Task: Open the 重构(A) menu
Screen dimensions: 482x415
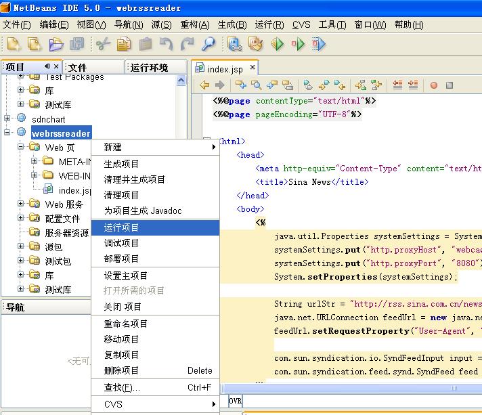Action: (195, 24)
